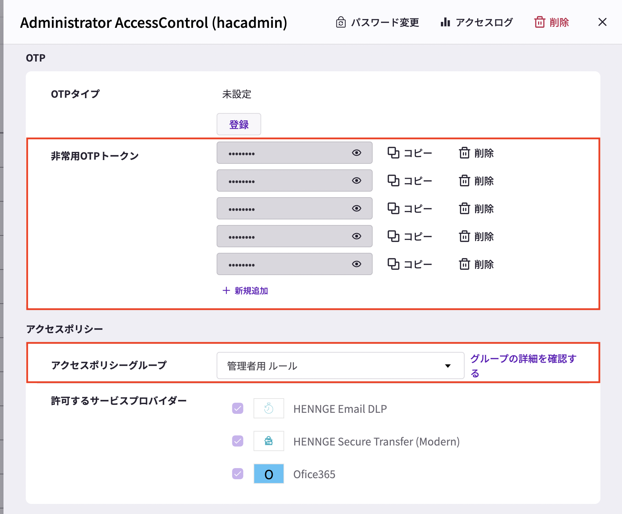Image resolution: width=622 pixels, height=514 pixels.
Task: Toggle HENNGE Secure Transfer (Modern) checkbox
Action: point(238,441)
